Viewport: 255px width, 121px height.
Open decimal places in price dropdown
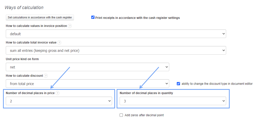(59, 101)
